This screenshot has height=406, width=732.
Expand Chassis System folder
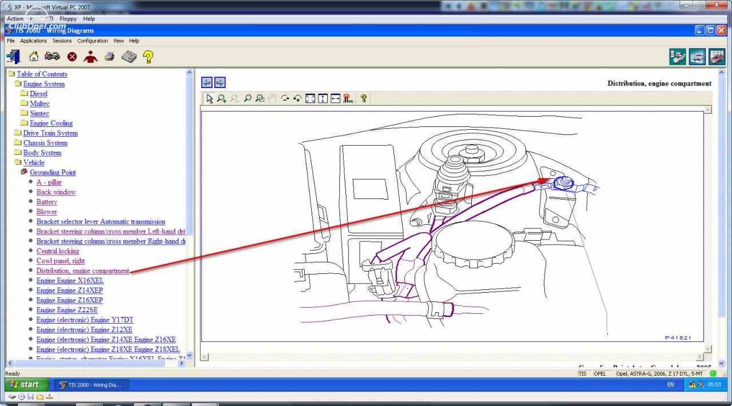tap(45, 142)
